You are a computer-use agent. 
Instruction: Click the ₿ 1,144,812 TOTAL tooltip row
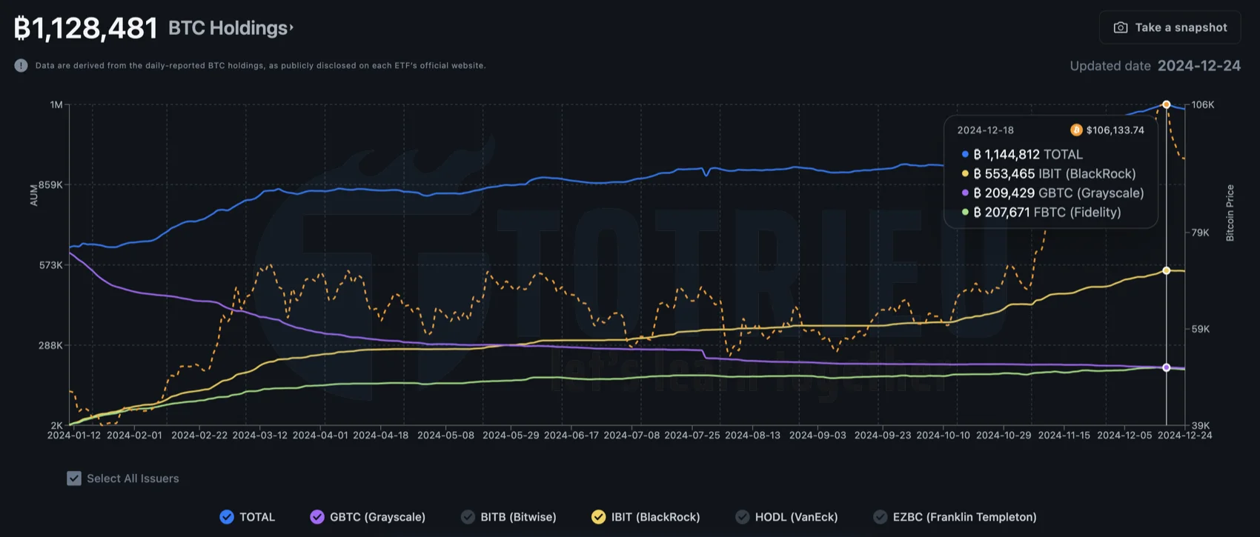pyautogui.click(x=1022, y=154)
